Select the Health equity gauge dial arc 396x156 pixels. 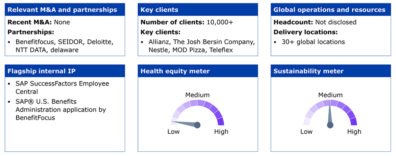[x=197, y=112]
